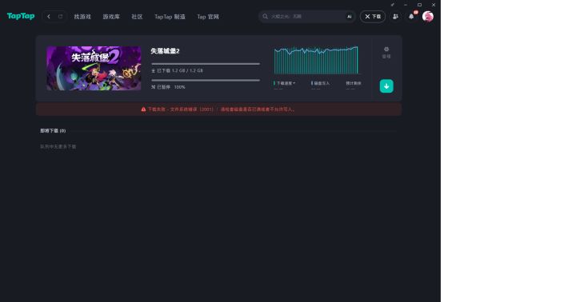Open the Tap 官网 tab
The width and height of the screenshot is (576, 302).
coord(208,17)
